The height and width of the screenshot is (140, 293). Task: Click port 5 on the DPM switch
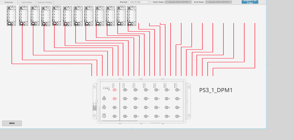pyautogui.click(x=125, y=90)
